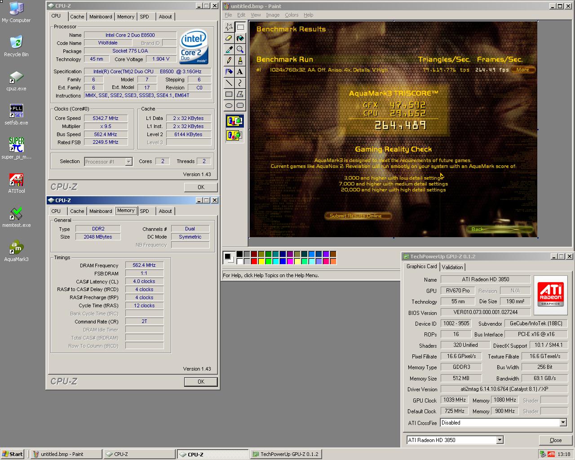The image size is (575, 460).
Task: Click the Intel Core 2 Duo logo in CPU-Z
Action: pyautogui.click(x=194, y=47)
